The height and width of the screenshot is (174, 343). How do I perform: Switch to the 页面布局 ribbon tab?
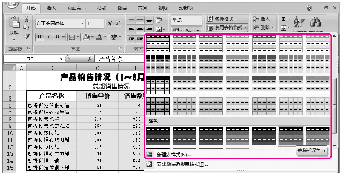76,8
